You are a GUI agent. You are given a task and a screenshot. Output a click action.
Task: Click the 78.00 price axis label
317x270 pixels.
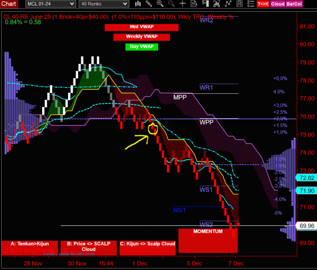307,81
